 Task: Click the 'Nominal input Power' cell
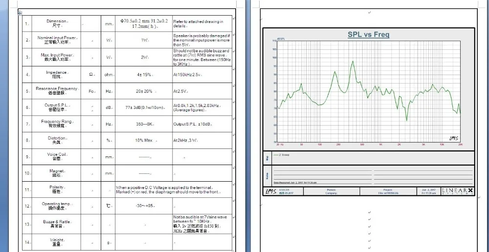click(56, 40)
